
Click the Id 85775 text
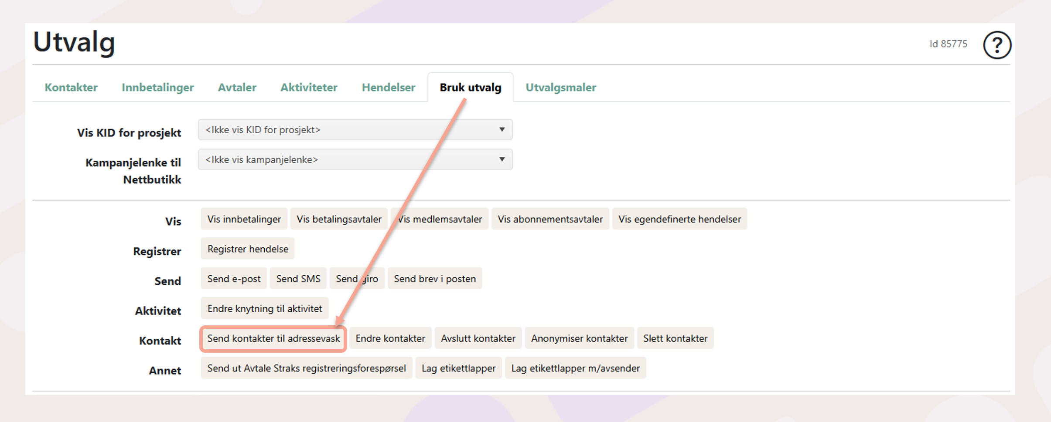(948, 44)
